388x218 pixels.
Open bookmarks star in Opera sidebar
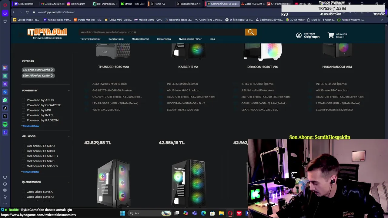(x=5, y=21)
